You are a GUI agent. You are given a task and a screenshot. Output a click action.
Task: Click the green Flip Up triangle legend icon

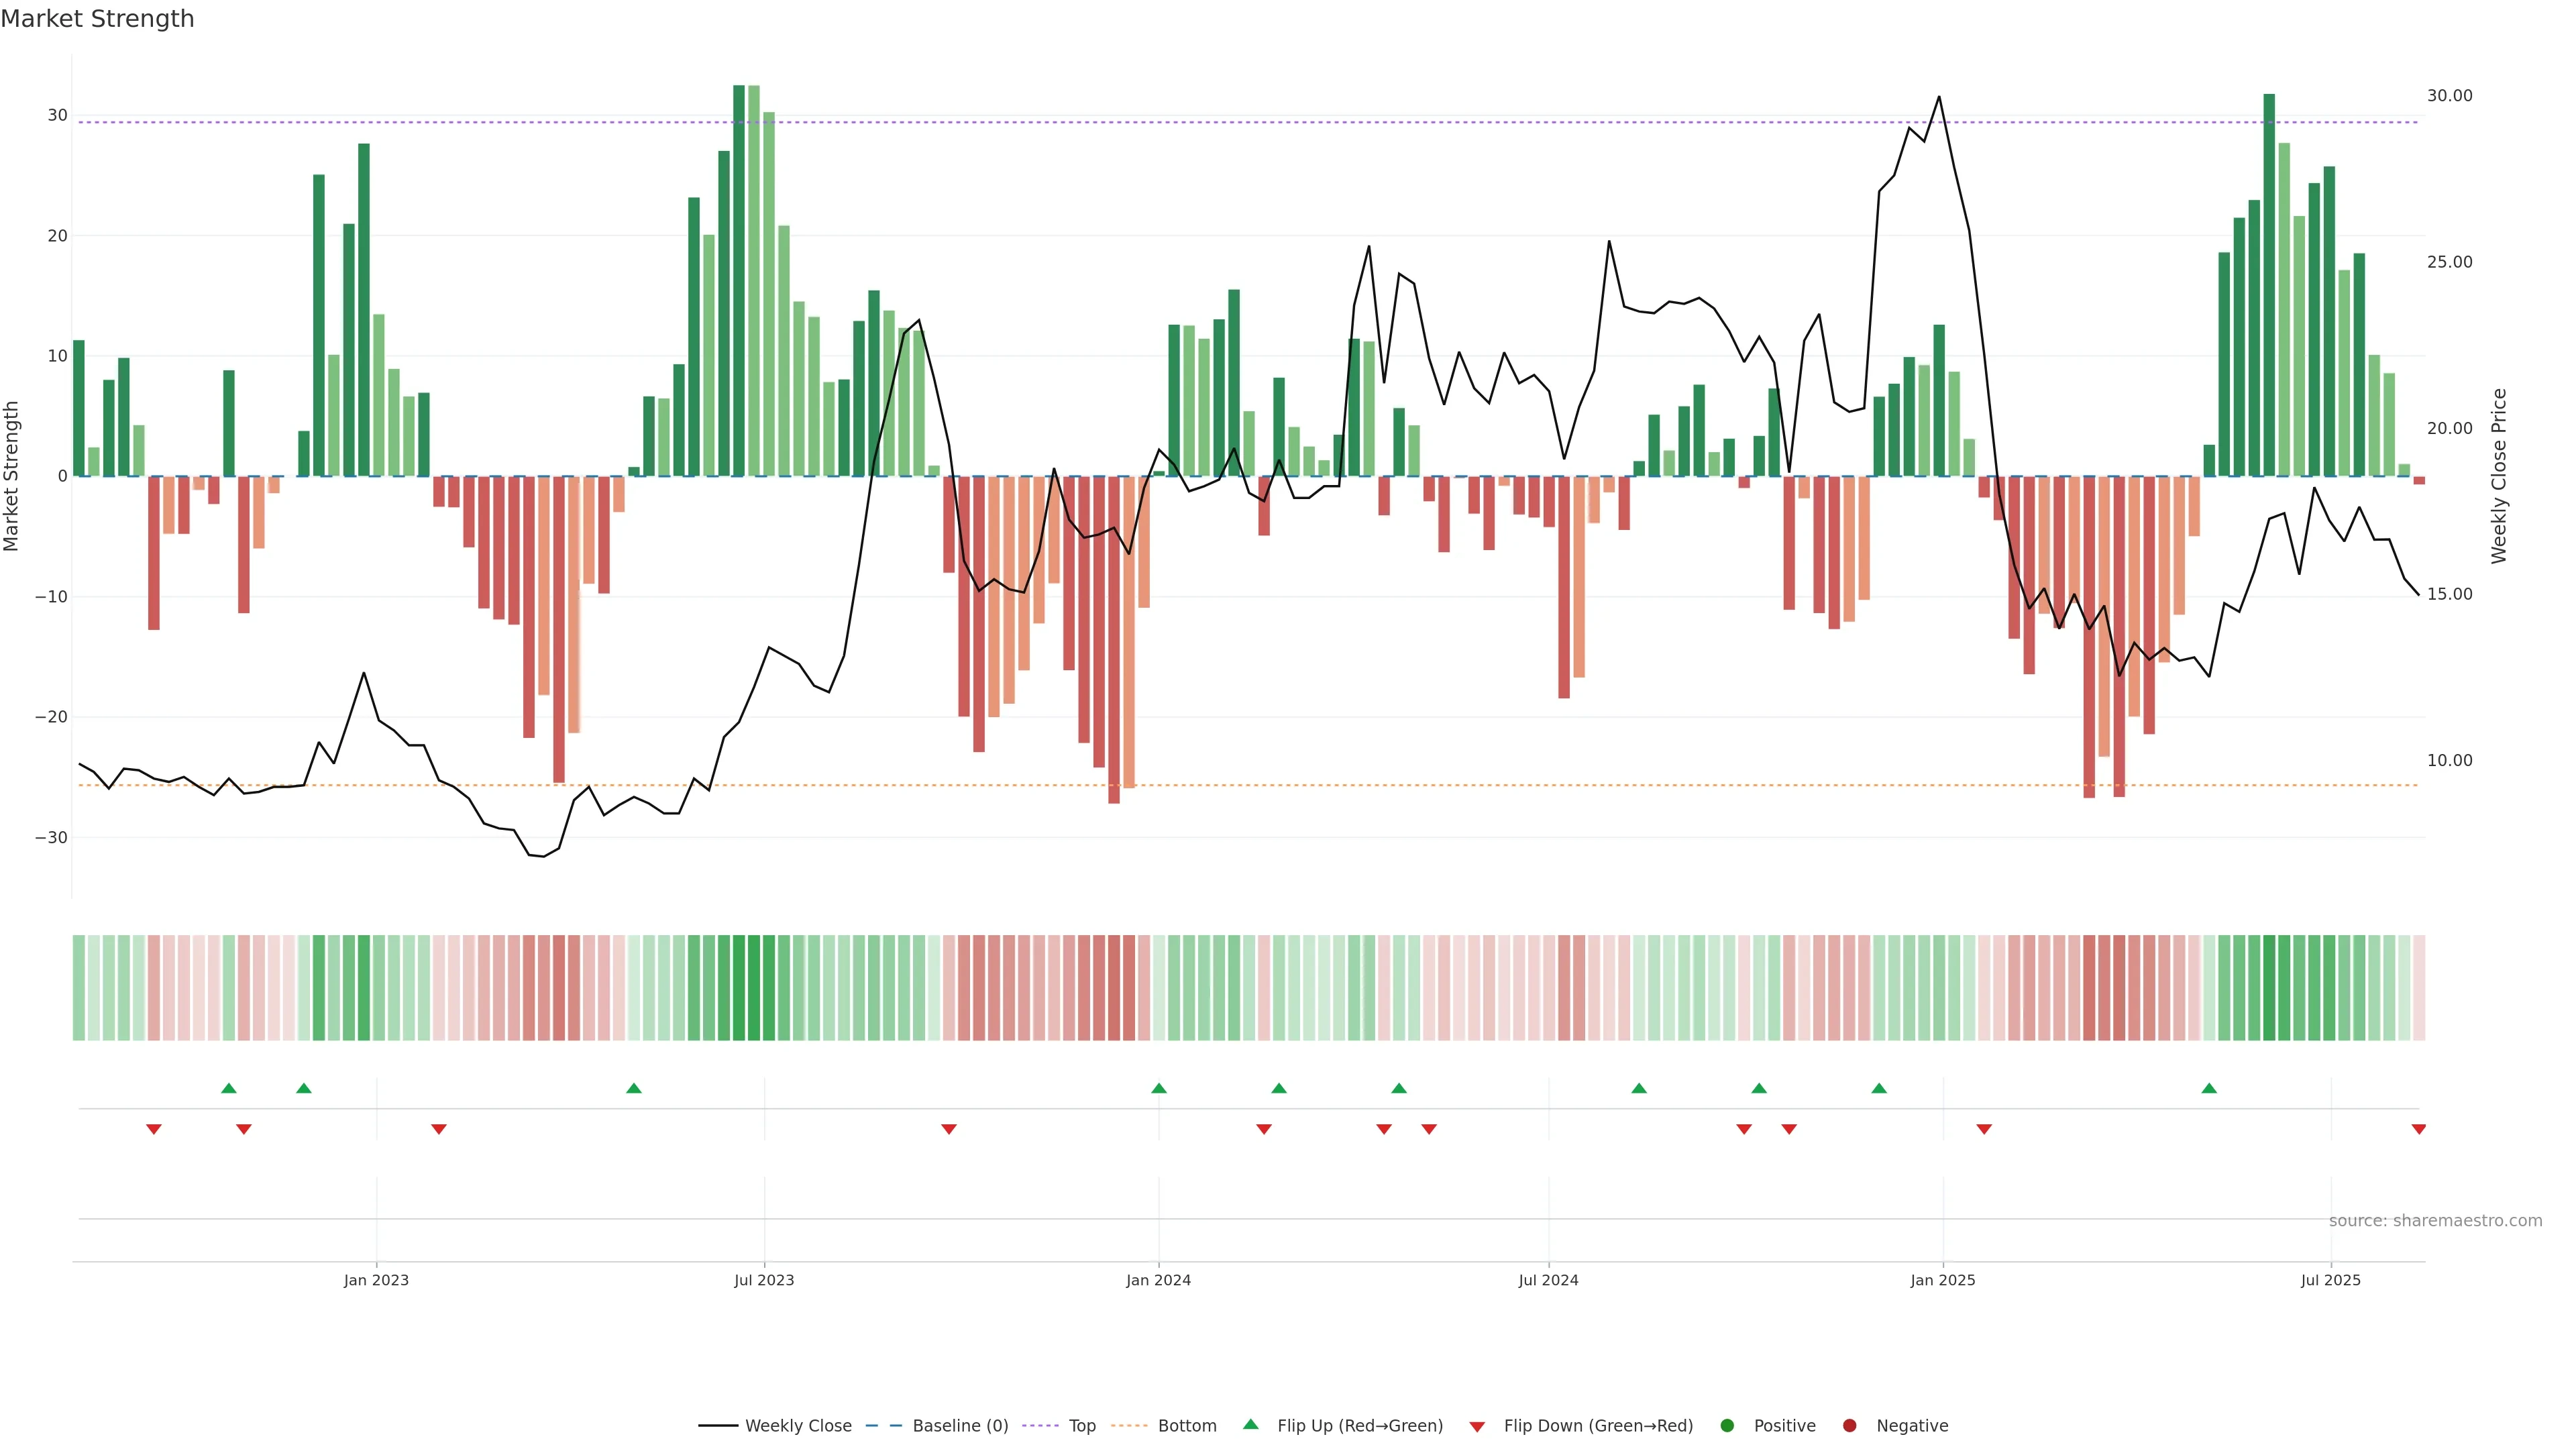click(1250, 1424)
